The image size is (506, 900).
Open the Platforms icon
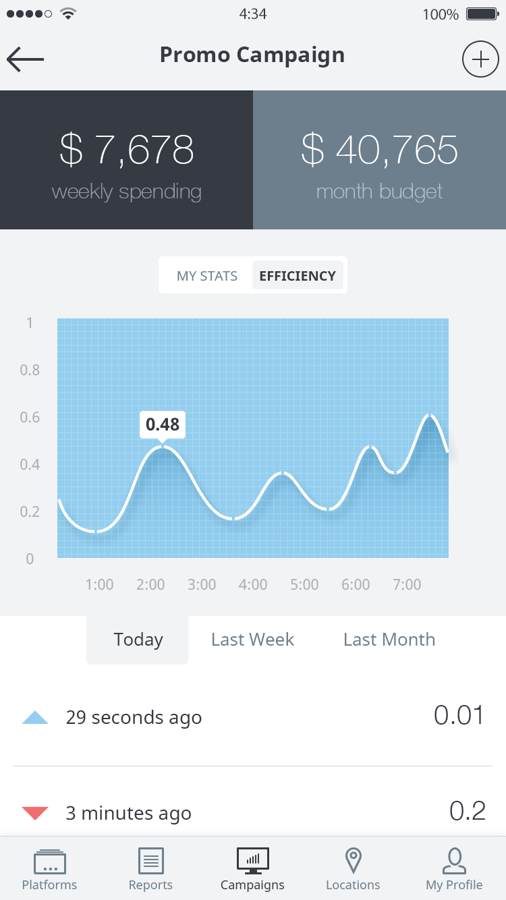[x=49, y=862]
